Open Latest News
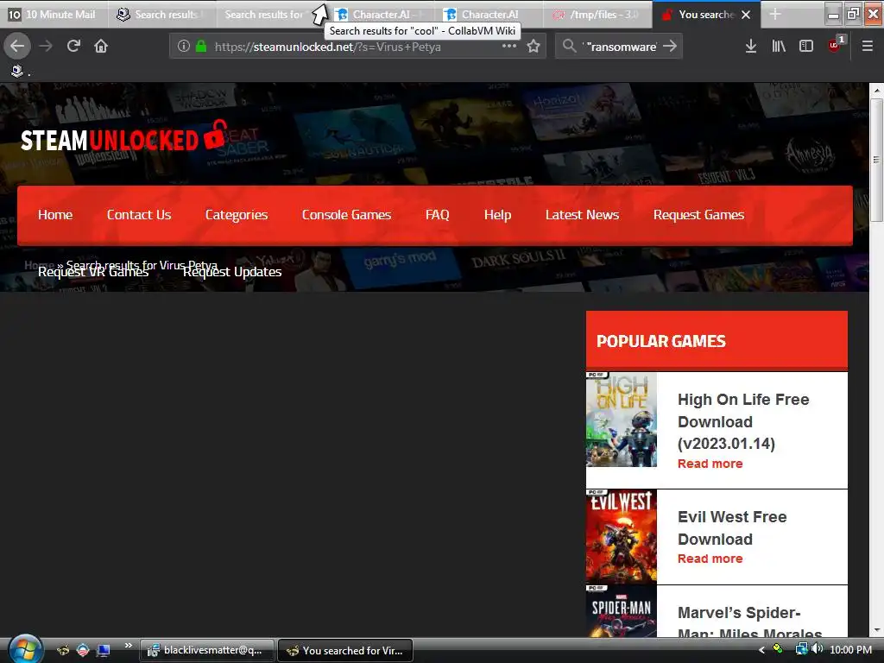Image resolution: width=884 pixels, height=663 pixels. [582, 215]
